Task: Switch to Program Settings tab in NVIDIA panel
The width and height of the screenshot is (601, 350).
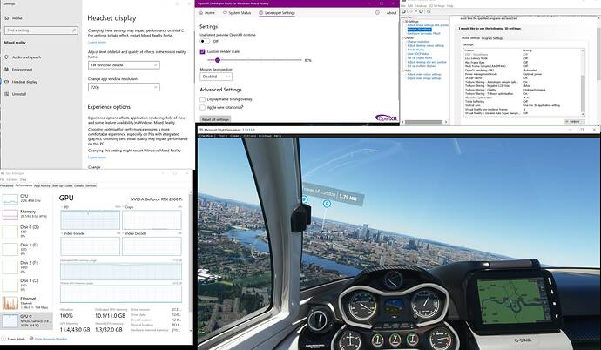Action: point(492,38)
